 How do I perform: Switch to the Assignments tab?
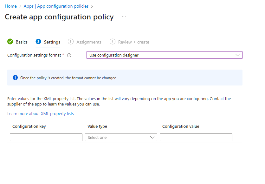point(88,42)
